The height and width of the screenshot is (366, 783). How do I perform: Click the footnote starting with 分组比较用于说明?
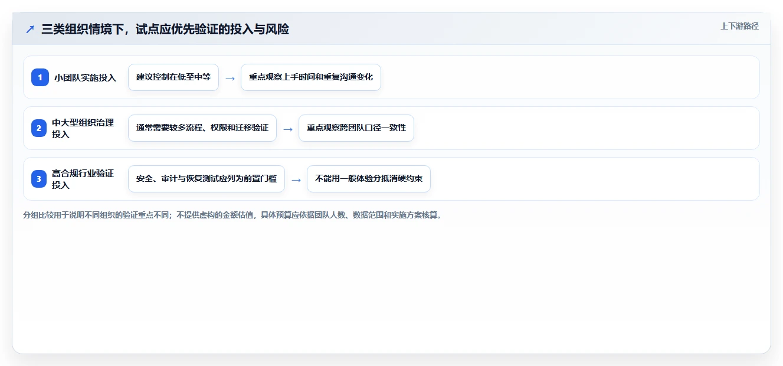pyautogui.click(x=232, y=215)
